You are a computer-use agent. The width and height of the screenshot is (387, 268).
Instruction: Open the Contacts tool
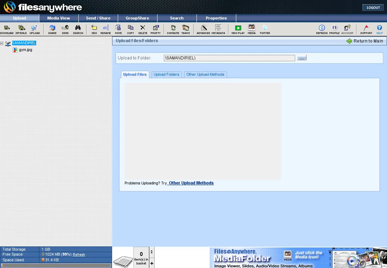click(173, 29)
